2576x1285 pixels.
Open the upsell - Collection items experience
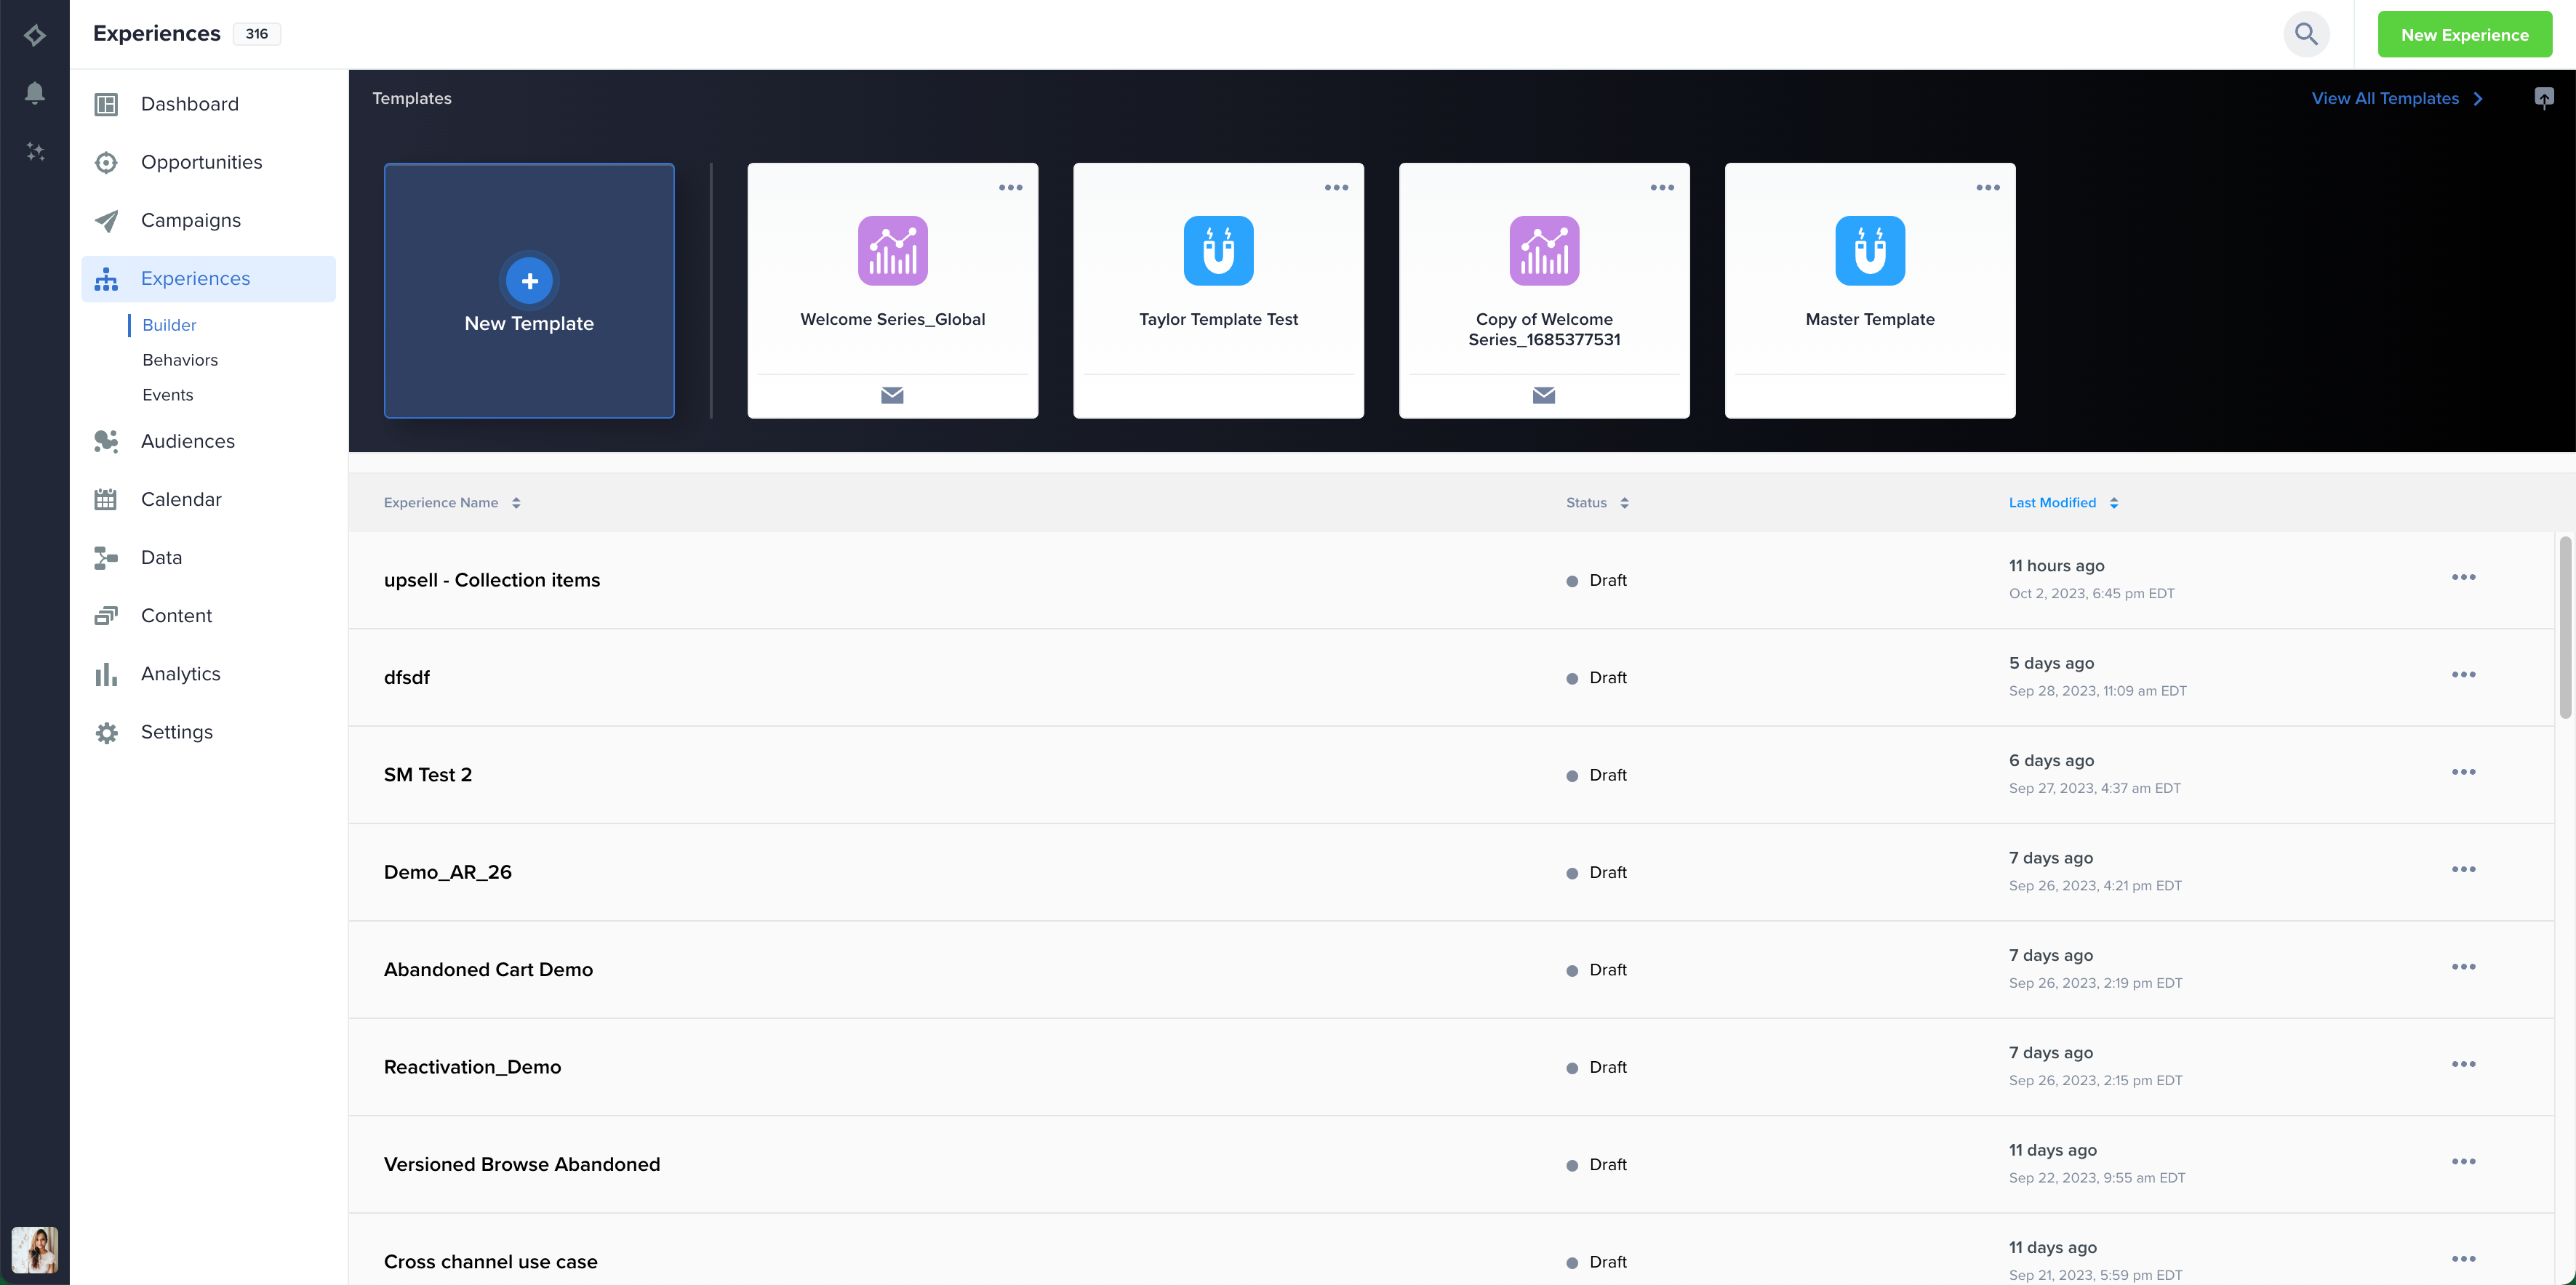492,581
